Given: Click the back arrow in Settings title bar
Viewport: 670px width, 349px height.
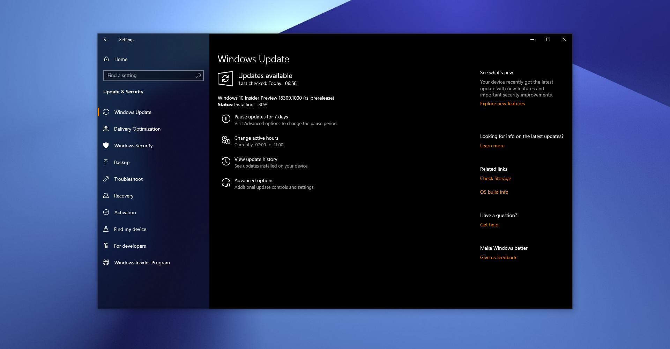Looking at the screenshot, I should coord(106,39).
